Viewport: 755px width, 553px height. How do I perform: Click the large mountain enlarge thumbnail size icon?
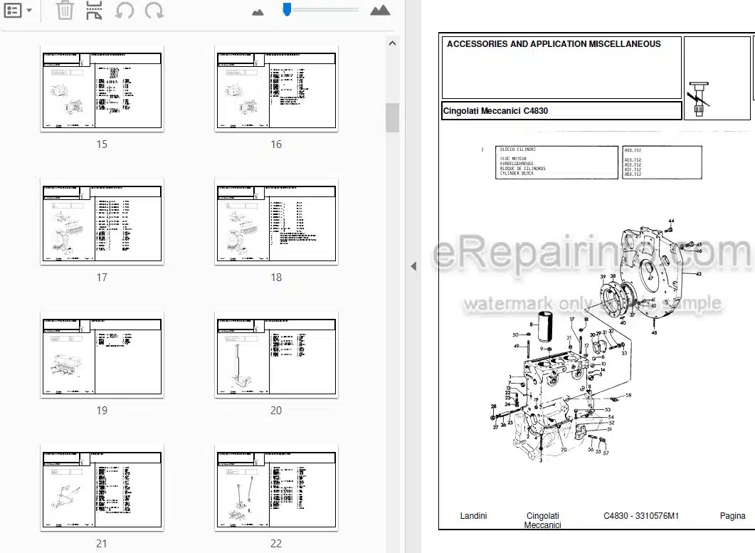tap(380, 10)
